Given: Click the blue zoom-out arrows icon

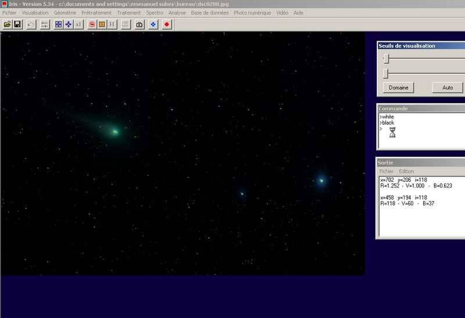Looking at the screenshot, I should coord(69,24).
